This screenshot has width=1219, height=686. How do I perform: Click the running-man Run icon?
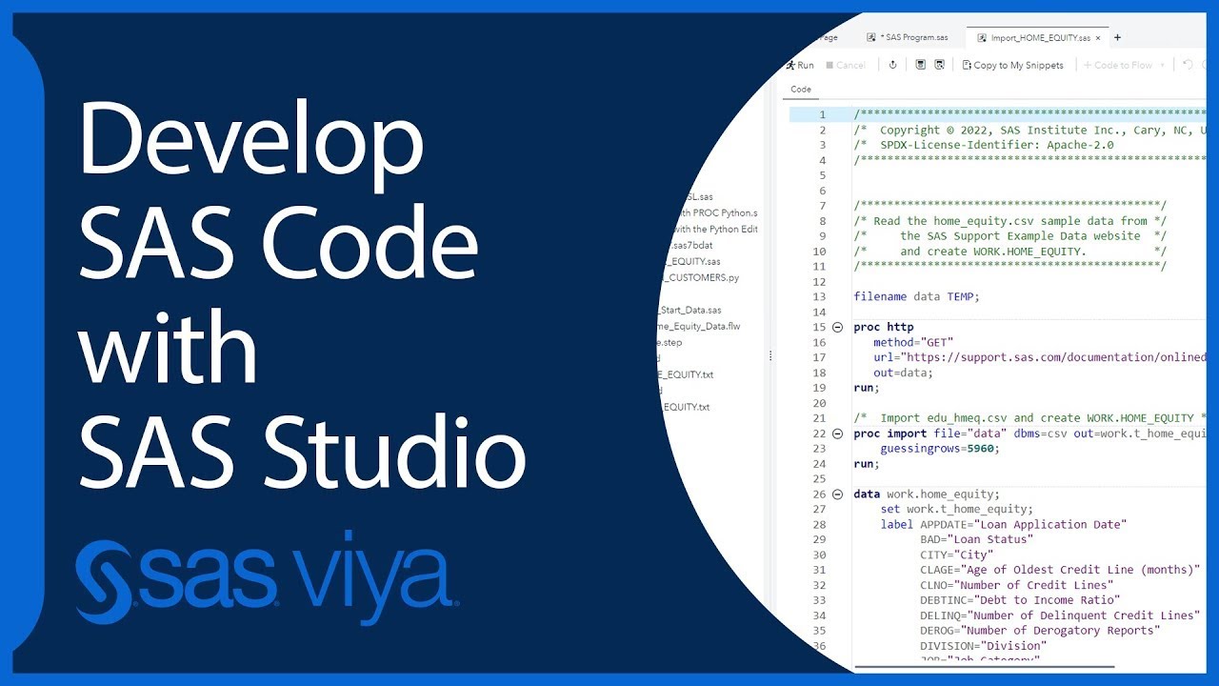tap(790, 65)
